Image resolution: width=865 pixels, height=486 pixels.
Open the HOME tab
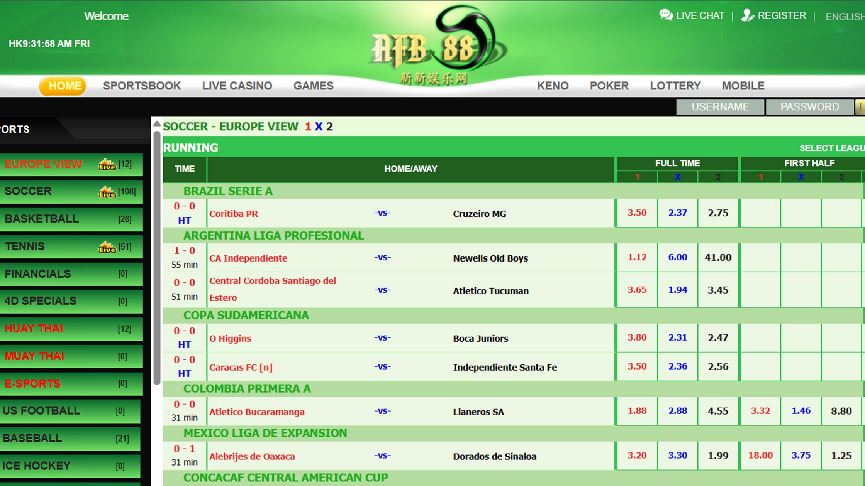pyautogui.click(x=63, y=86)
